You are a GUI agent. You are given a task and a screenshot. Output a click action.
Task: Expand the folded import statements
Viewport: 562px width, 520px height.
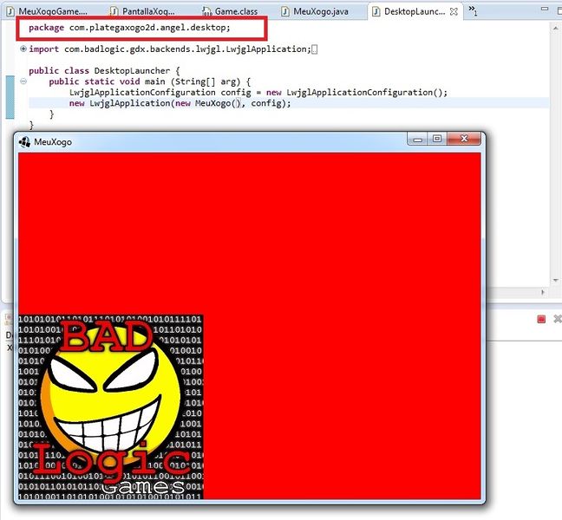coord(23,49)
